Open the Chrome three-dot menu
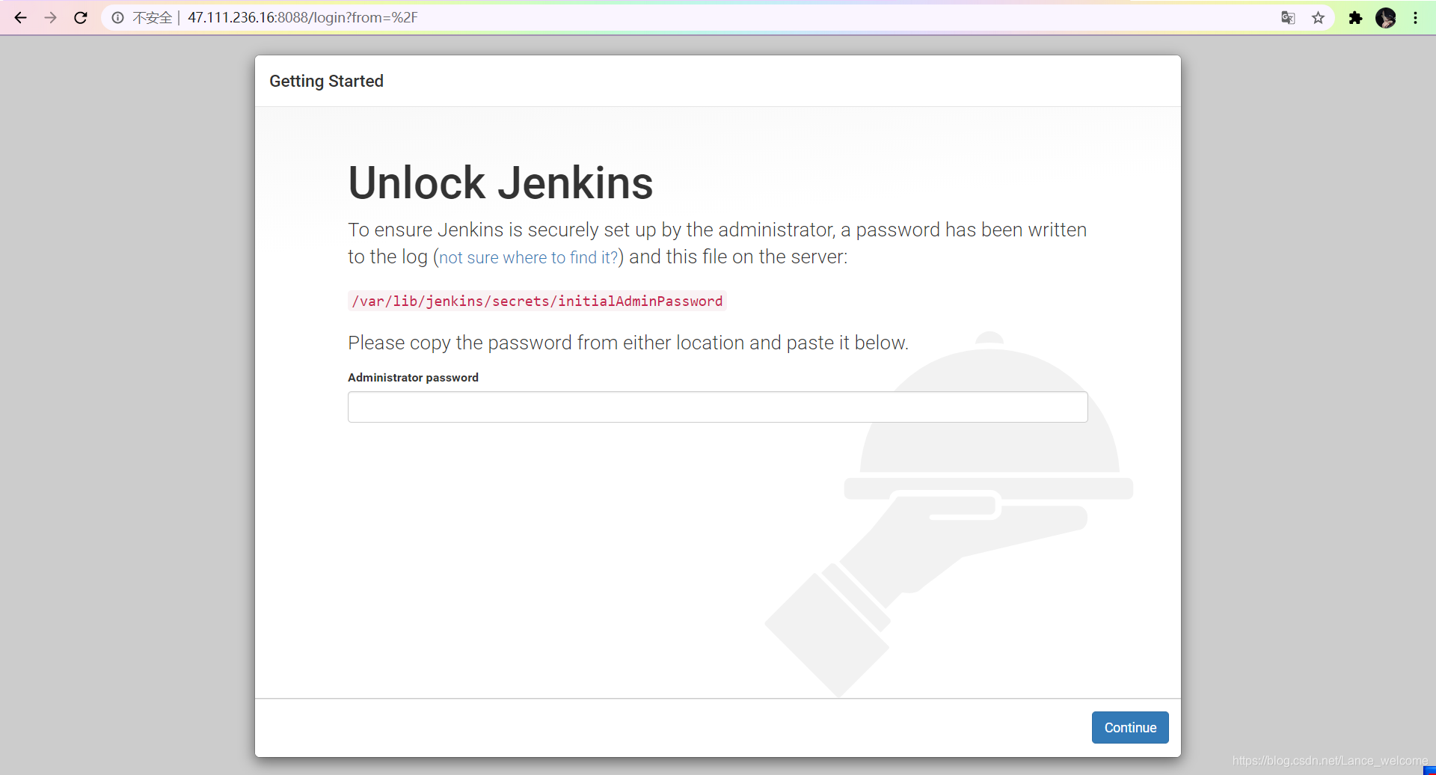The width and height of the screenshot is (1436, 775). [1416, 18]
